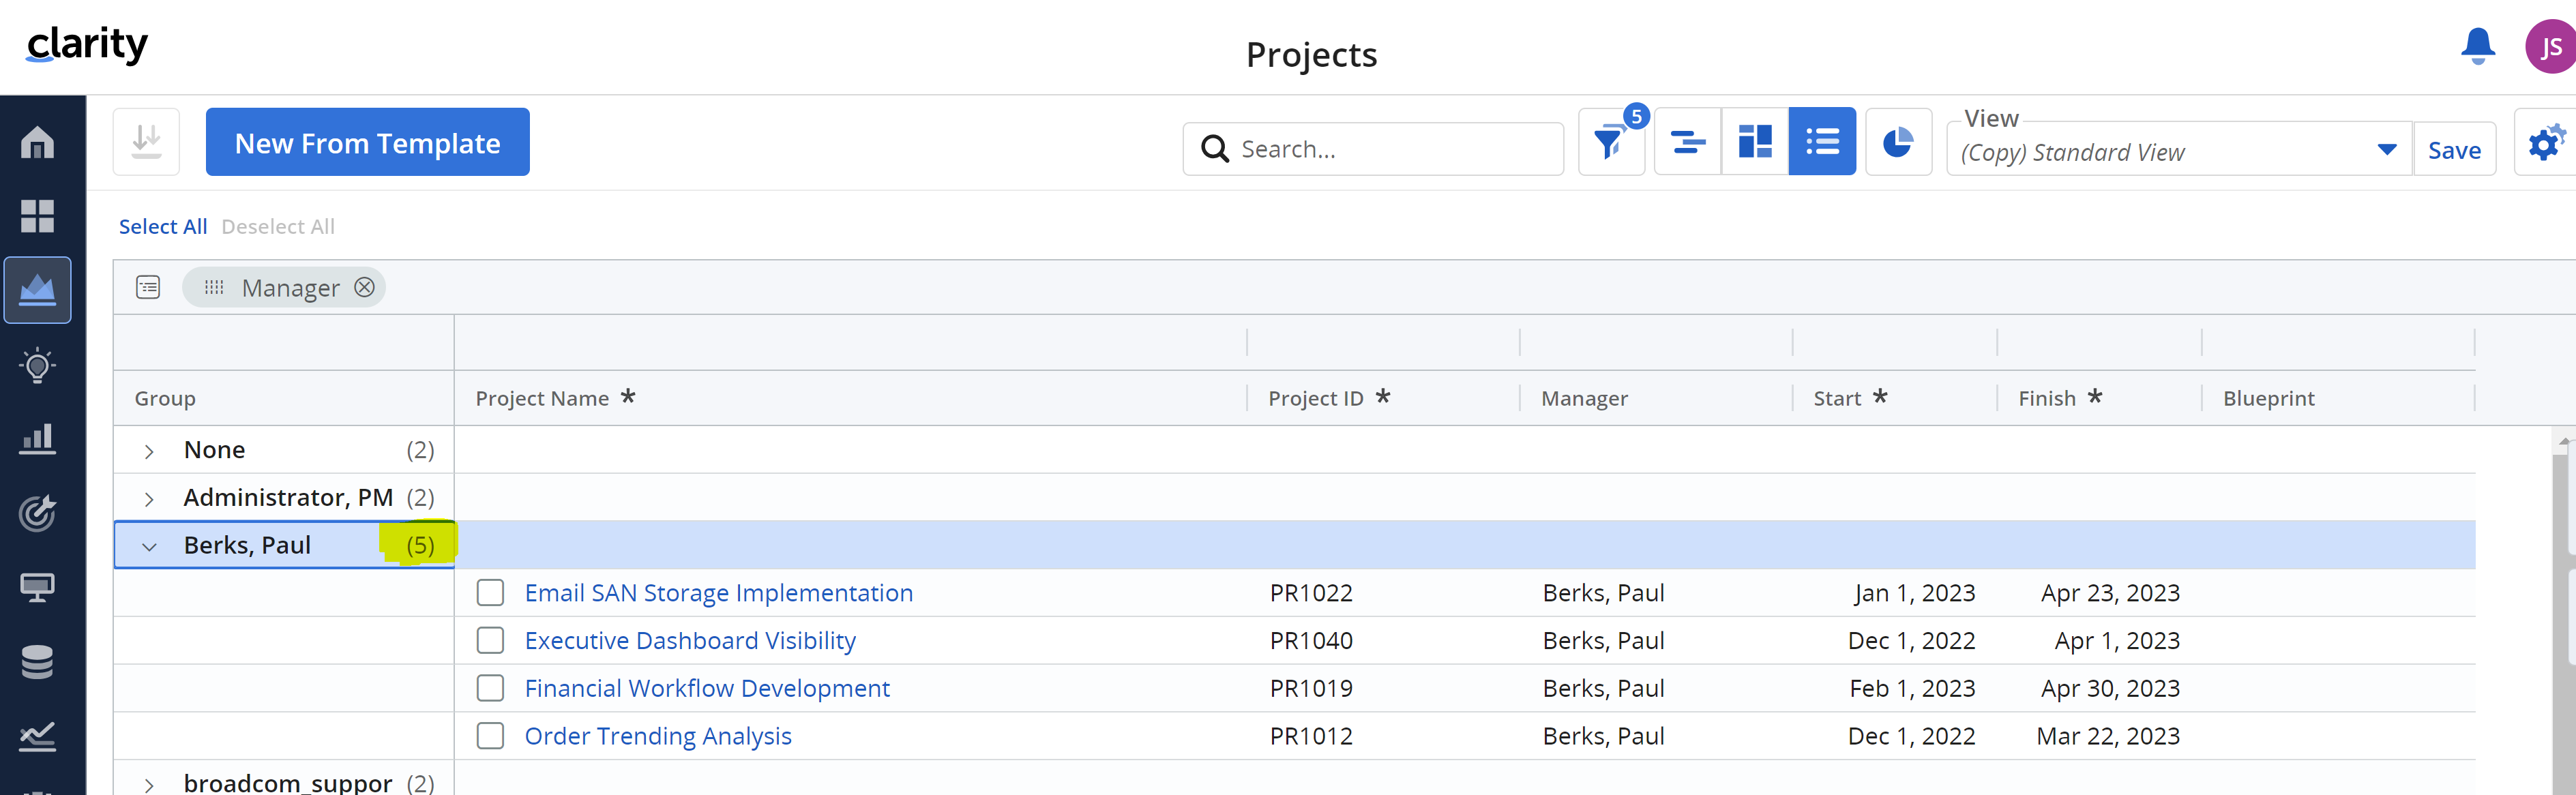Check Executive Dashboard Visibility row
2576x795 pixels.
point(490,641)
